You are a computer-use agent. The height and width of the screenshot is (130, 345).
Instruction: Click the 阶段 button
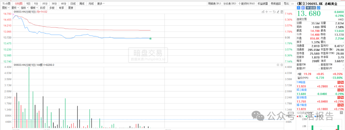click(x=43, y=8)
